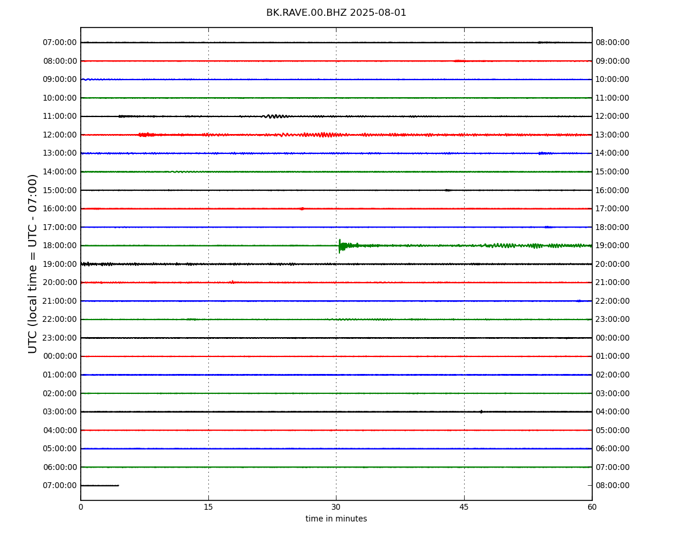This screenshot has height=556, width=673.
Task: Click the left-axis 05:00:00 label
Action: coord(60,449)
